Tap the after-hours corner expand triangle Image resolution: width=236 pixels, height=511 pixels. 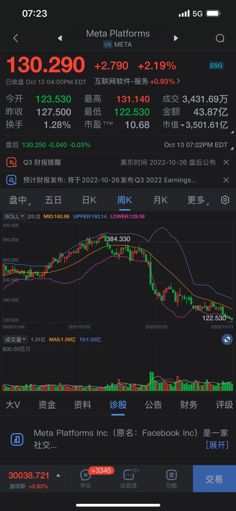click(232, 148)
